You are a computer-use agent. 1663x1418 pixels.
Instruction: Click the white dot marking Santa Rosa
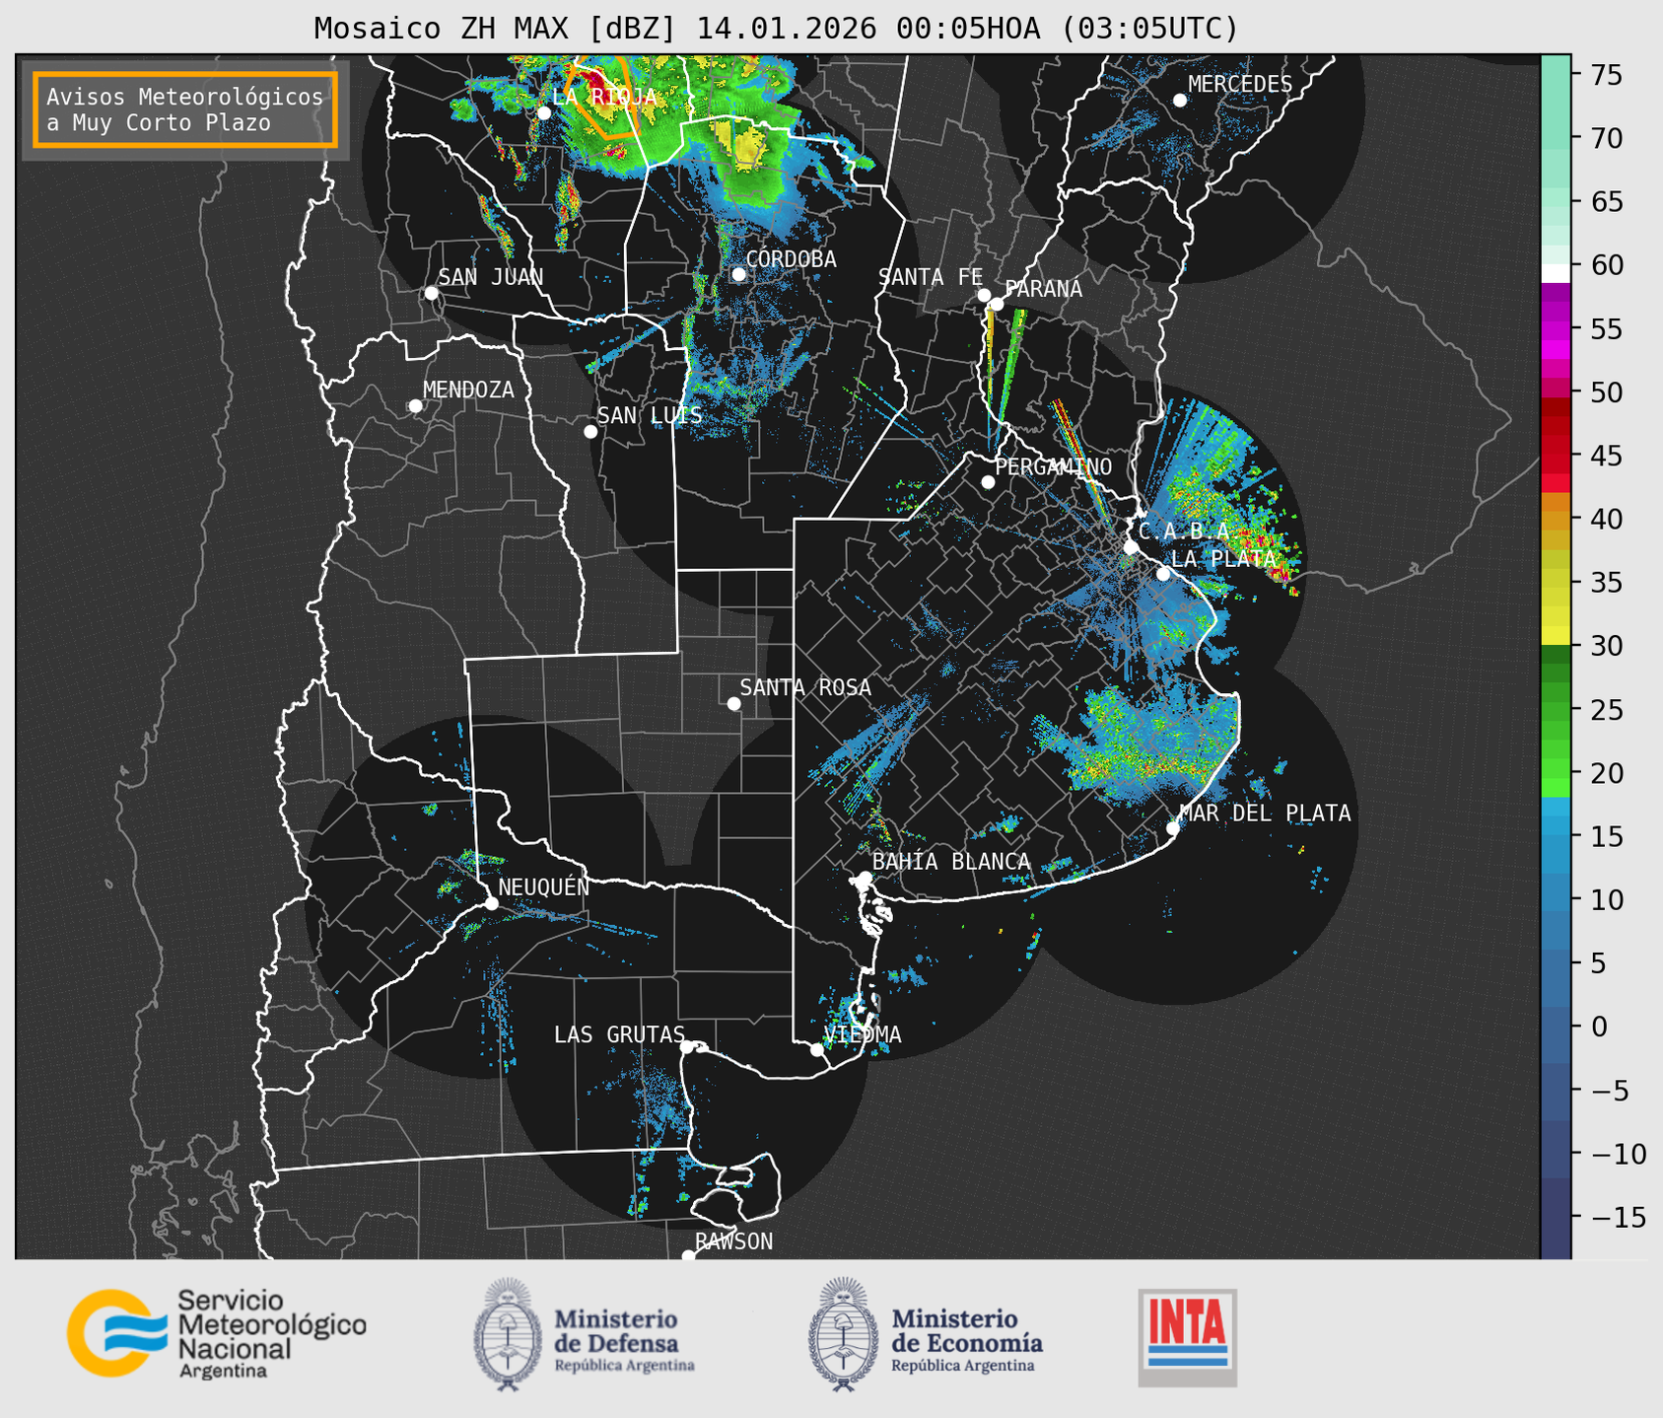(x=733, y=703)
